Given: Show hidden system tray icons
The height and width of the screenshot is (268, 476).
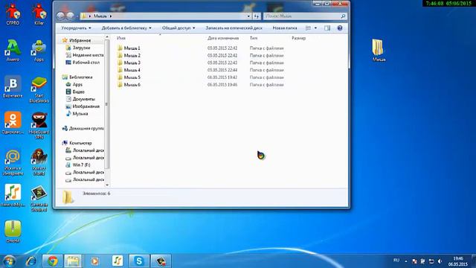Looking at the screenshot, I should [x=406, y=261].
